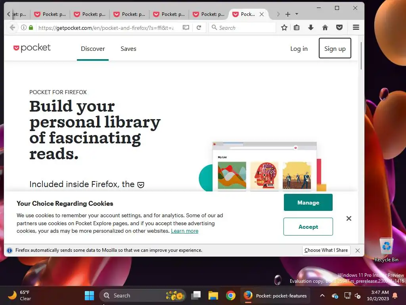Viewport: 406px width, 305px height.
Task: Reload the page with the refresh icon
Action: pos(199,27)
